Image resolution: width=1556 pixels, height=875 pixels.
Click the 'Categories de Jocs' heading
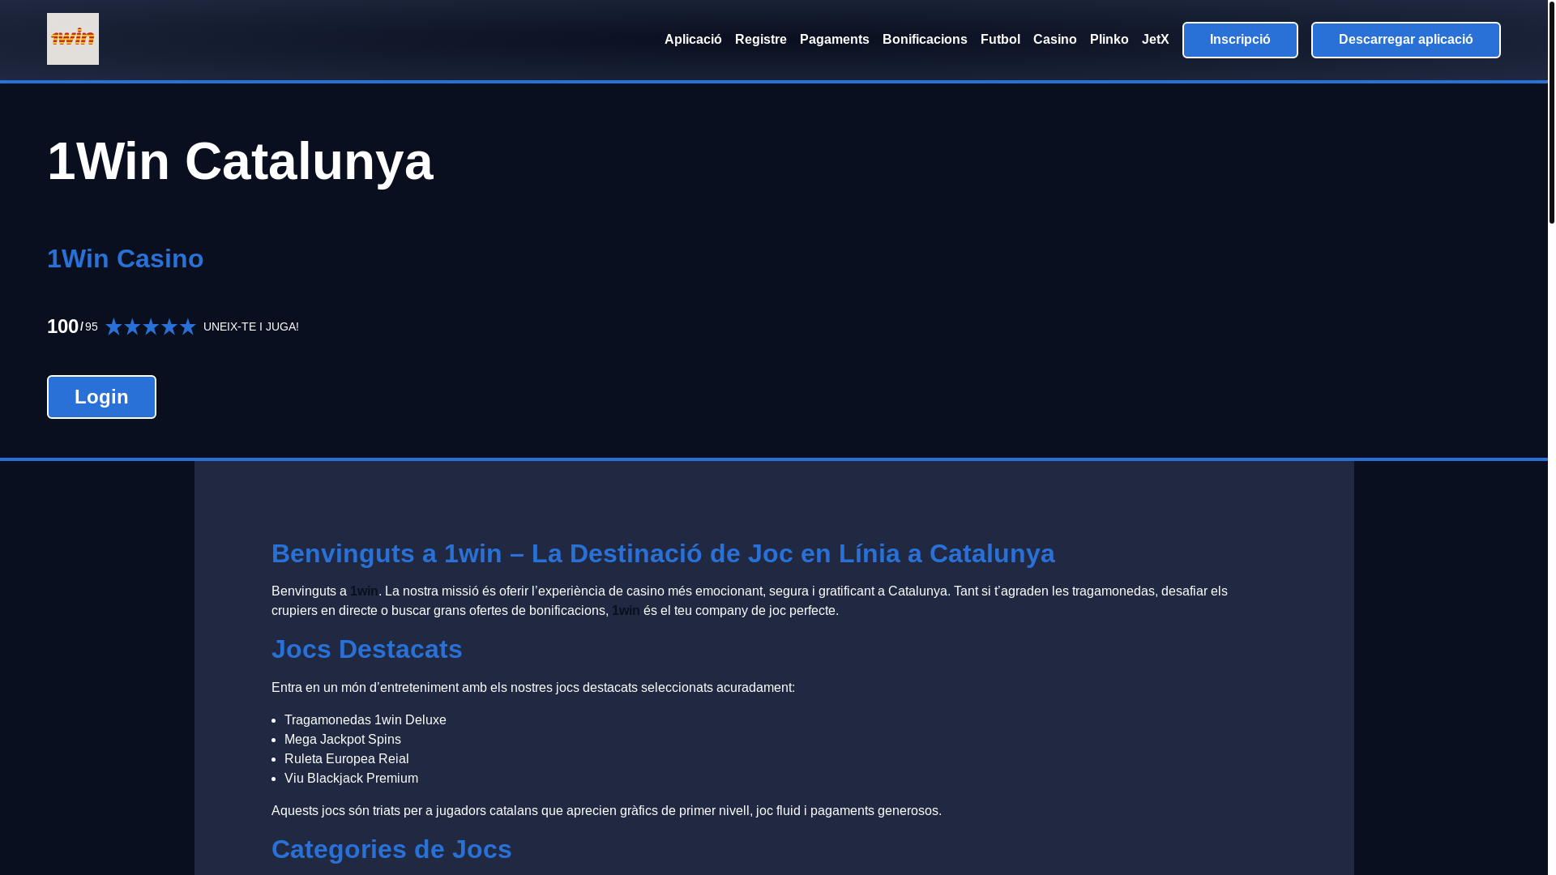click(391, 849)
